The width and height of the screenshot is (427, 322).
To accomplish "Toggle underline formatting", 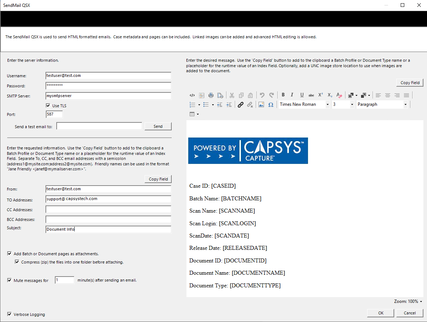I will [x=302, y=95].
